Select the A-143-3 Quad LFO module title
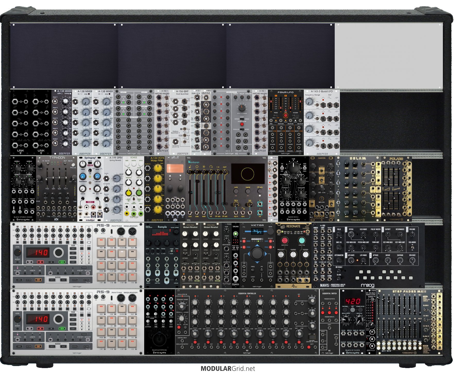This screenshot has width=456, height=374. pos(322,91)
